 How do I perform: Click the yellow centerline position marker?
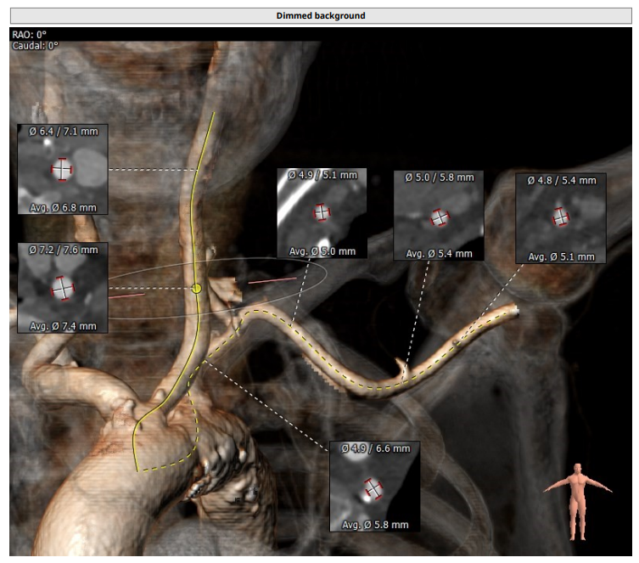(196, 289)
